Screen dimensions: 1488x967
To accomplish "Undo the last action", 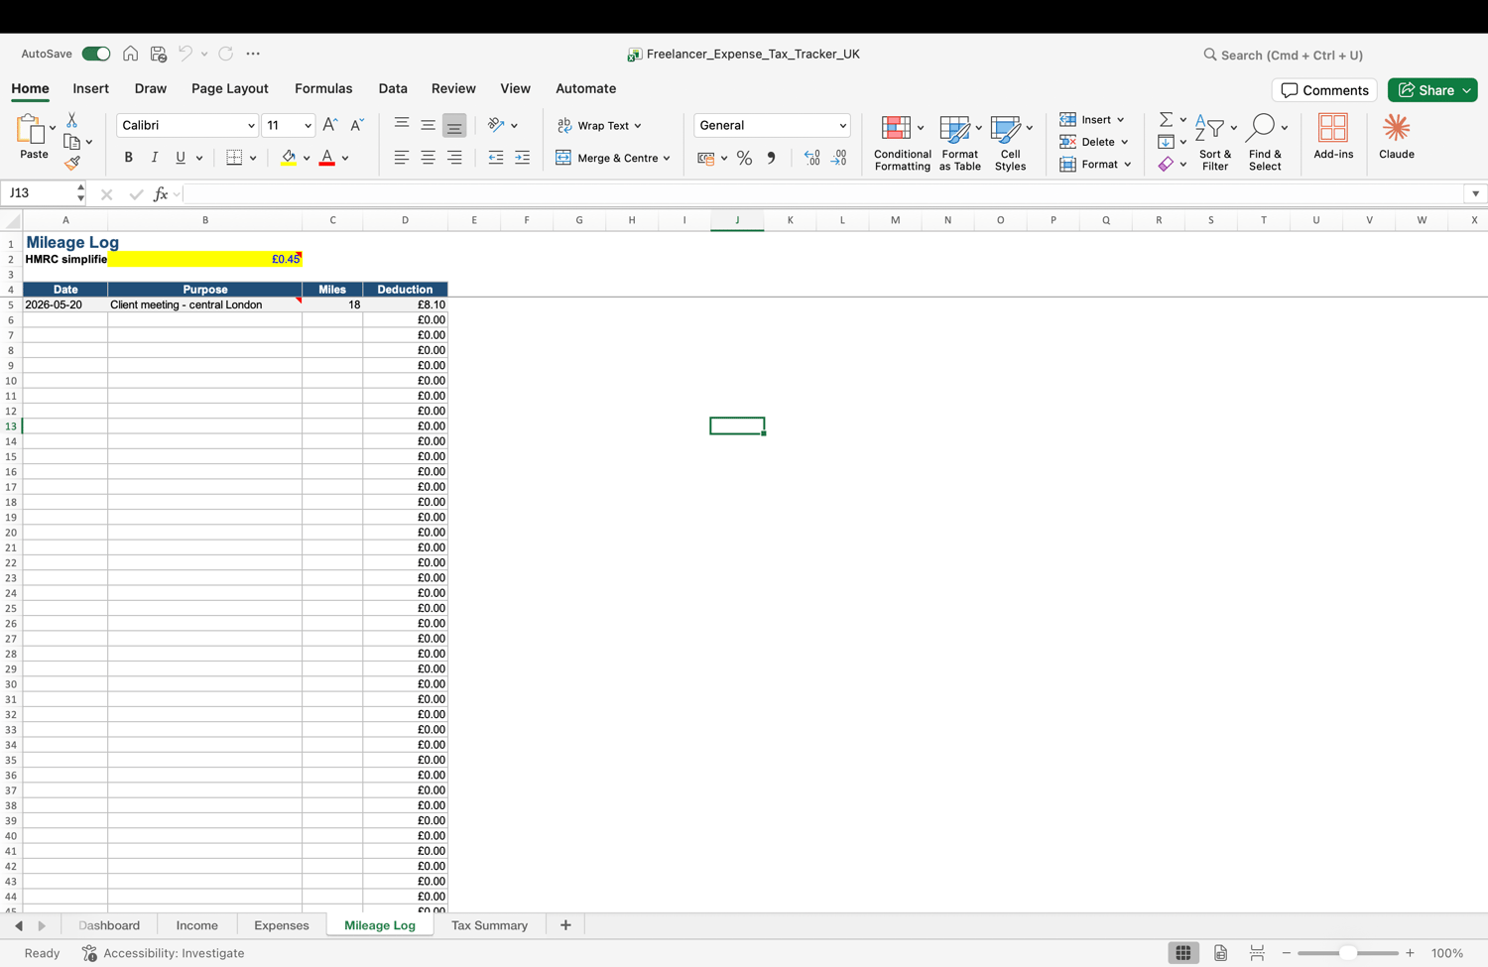I will (186, 54).
